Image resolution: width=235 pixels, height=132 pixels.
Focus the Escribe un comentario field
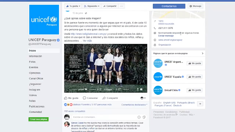(104, 117)
